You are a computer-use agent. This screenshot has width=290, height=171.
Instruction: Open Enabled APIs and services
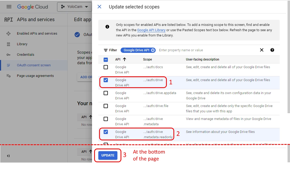pyautogui.click(x=37, y=34)
